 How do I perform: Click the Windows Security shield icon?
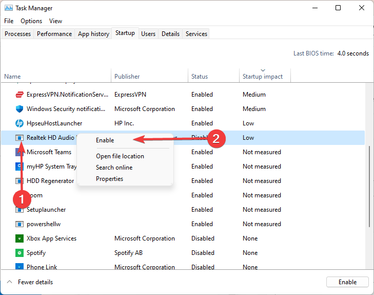point(19,109)
